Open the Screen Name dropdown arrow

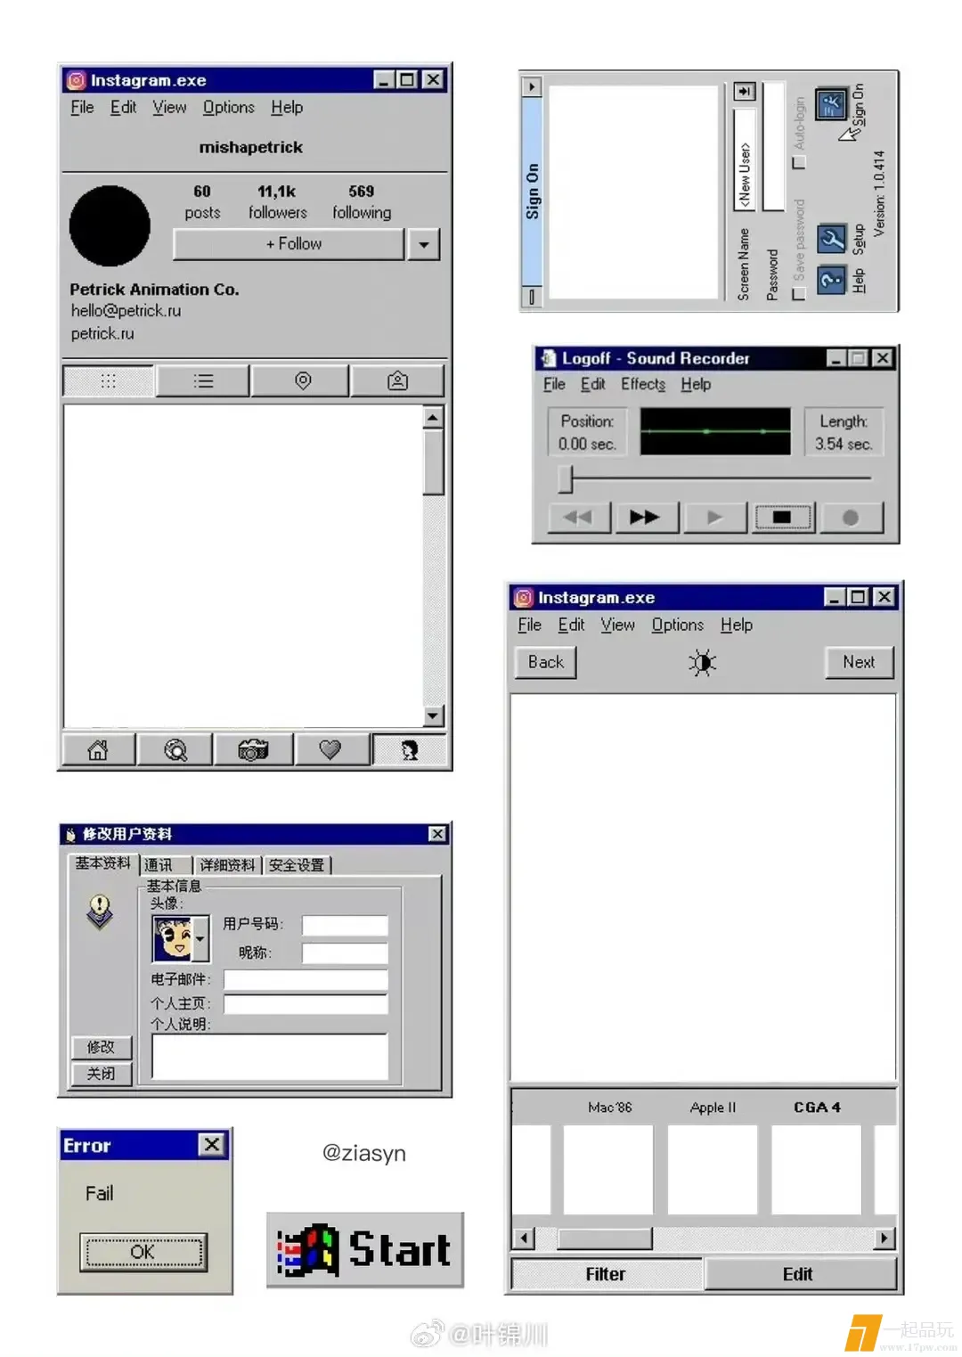point(745,92)
